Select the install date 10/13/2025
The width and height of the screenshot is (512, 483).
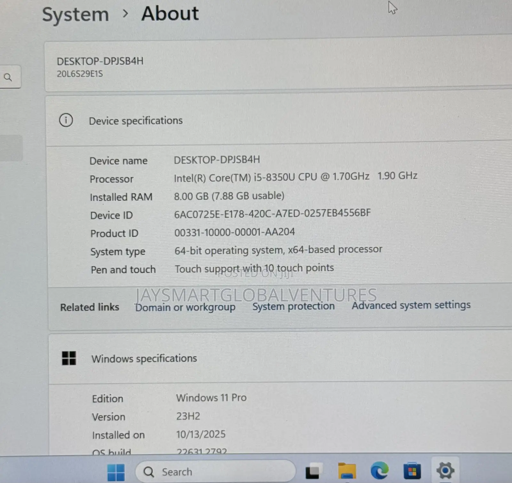pos(201,434)
